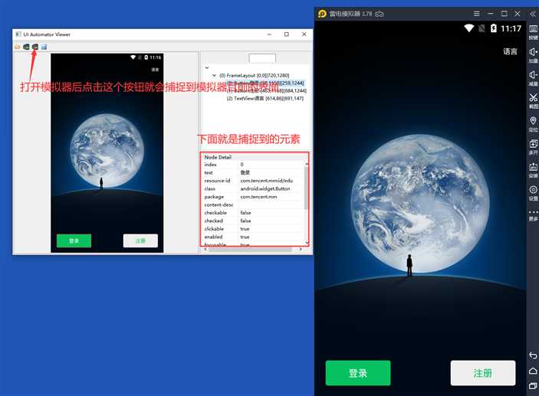The width and height of the screenshot is (539, 396).
Task: Click the language text in UI Automator screenshot preview
Action: (x=155, y=70)
